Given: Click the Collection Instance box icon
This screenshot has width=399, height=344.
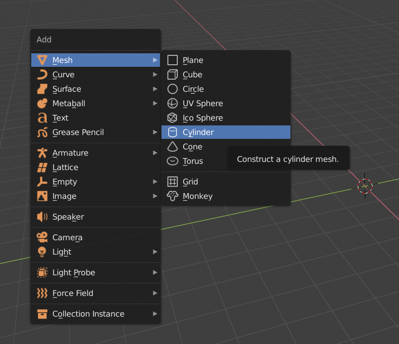Looking at the screenshot, I should coord(42,314).
